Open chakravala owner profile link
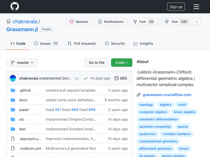 point(25,22)
